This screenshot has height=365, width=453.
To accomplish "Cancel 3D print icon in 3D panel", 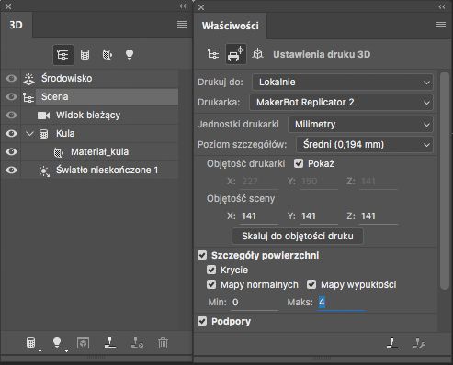I will point(137,343).
